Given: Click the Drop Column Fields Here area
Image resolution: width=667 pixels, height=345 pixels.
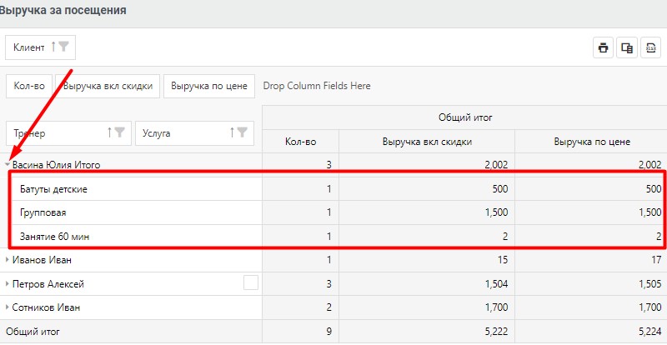Looking at the screenshot, I should click(317, 86).
